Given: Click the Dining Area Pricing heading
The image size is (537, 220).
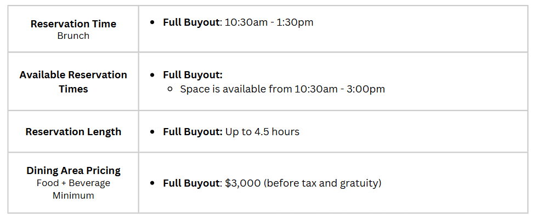Looking at the screenshot, I should click(x=74, y=171).
